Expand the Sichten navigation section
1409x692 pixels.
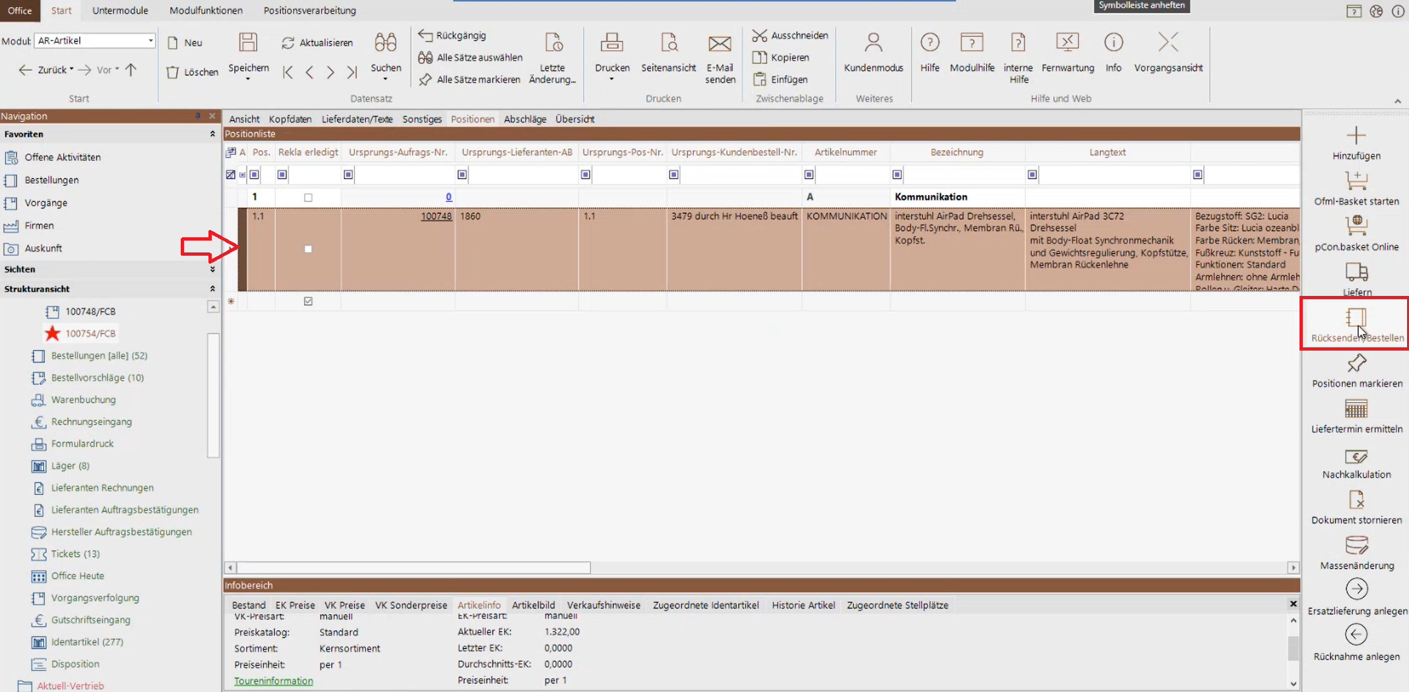coord(212,270)
